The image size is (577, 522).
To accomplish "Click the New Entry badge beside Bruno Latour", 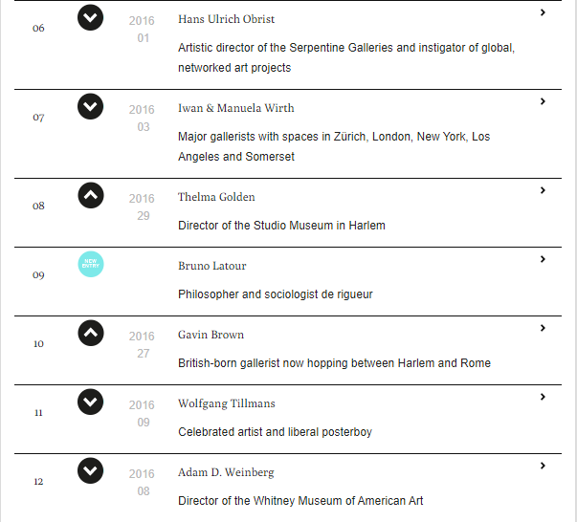I will [x=90, y=264].
